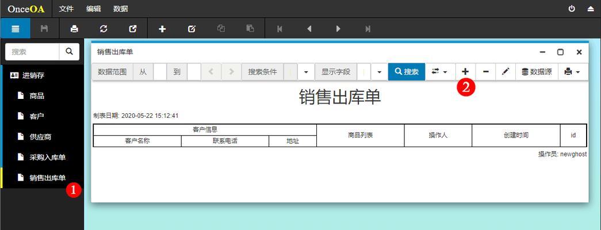
Task: Click the minus delete button in report toolbar
Action: (x=485, y=72)
